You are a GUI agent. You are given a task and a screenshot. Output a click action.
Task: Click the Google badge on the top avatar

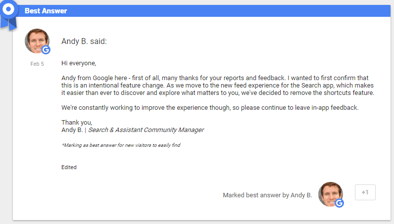(x=46, y=50)
